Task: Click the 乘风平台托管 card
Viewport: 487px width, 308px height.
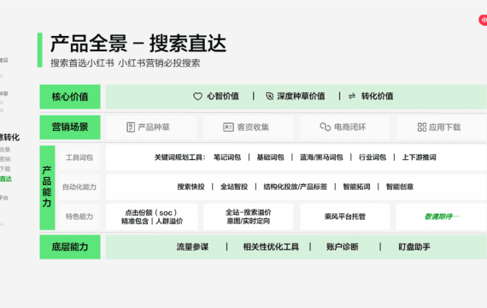Action: coord(345,216)
